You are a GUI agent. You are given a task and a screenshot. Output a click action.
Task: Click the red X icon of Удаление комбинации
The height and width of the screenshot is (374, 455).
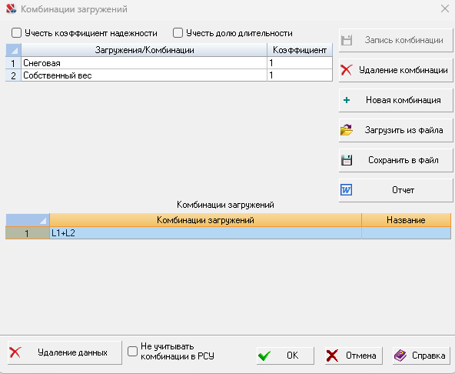tap(347, 70)
